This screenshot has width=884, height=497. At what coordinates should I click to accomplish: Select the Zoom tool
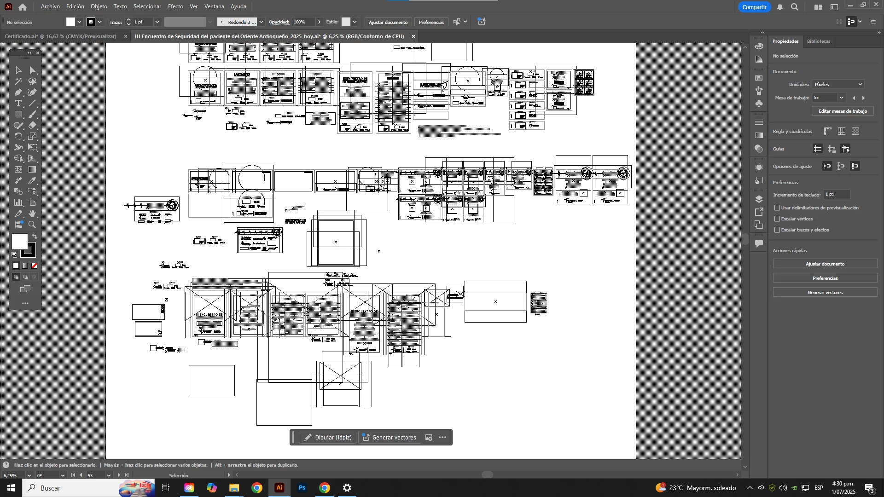coord(32,225)
